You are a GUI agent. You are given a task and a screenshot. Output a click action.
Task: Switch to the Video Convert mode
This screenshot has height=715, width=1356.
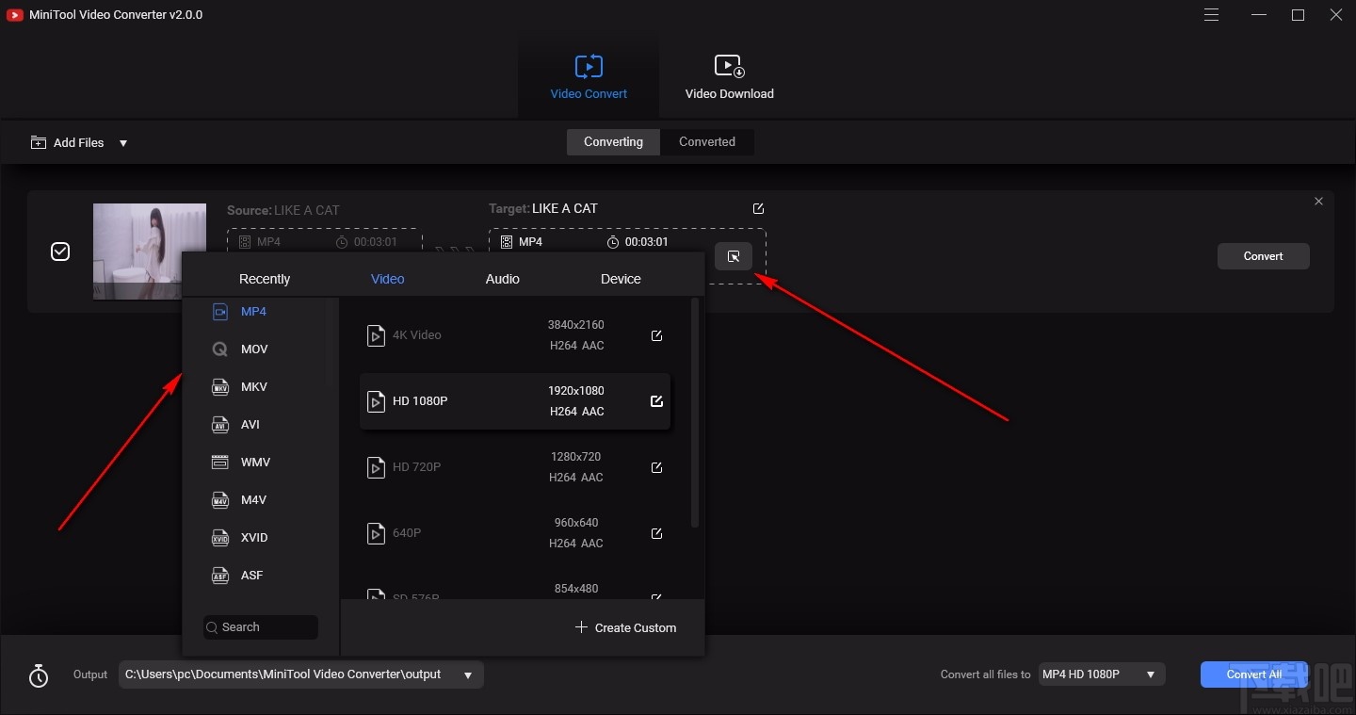[x=589, y=76]
